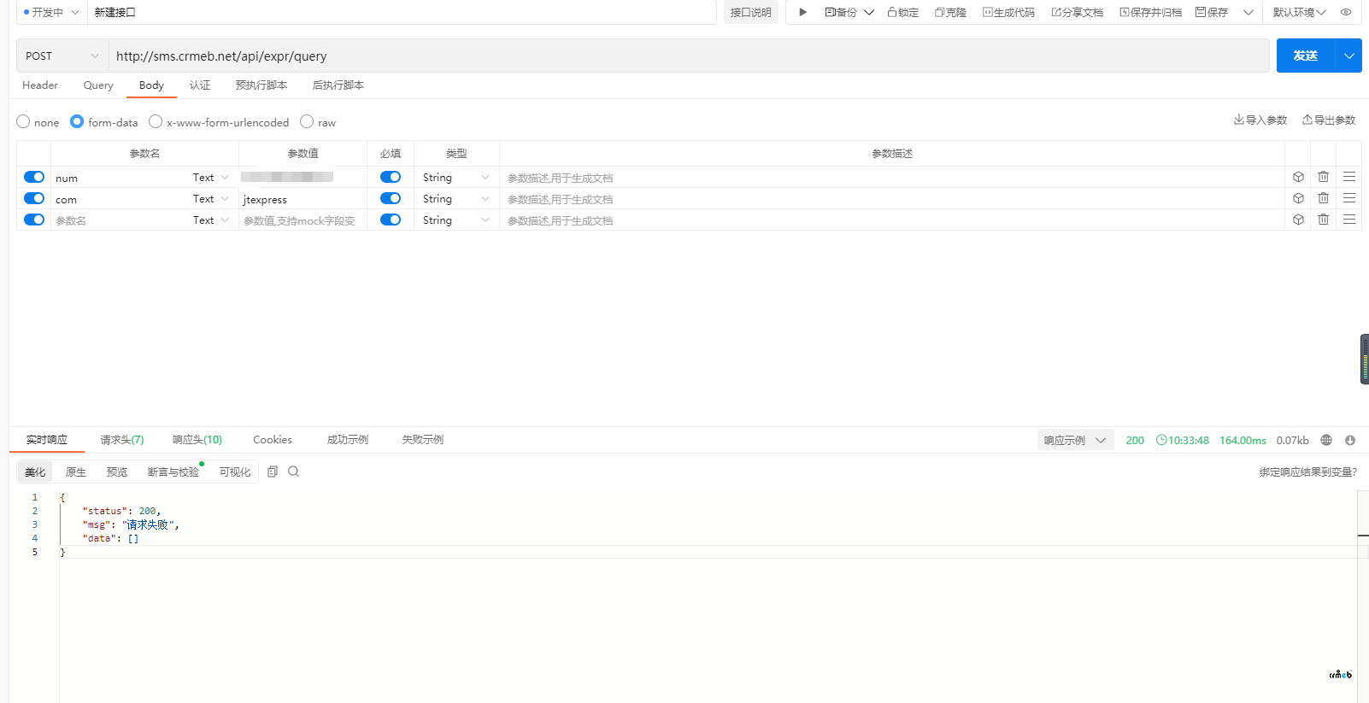1369x703 pixels.
Task: Click the cube icon on com row
Action: (1298, 198)
